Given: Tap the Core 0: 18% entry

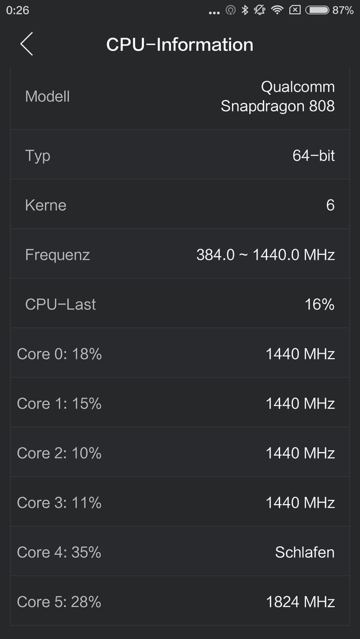Looking at the screenshot, I should coord(180,353).
